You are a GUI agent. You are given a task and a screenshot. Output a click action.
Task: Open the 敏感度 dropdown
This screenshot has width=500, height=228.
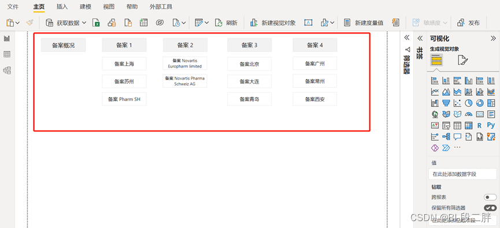point(430,23)
